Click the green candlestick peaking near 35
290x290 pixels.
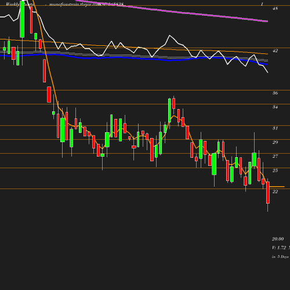click(169, 110)
